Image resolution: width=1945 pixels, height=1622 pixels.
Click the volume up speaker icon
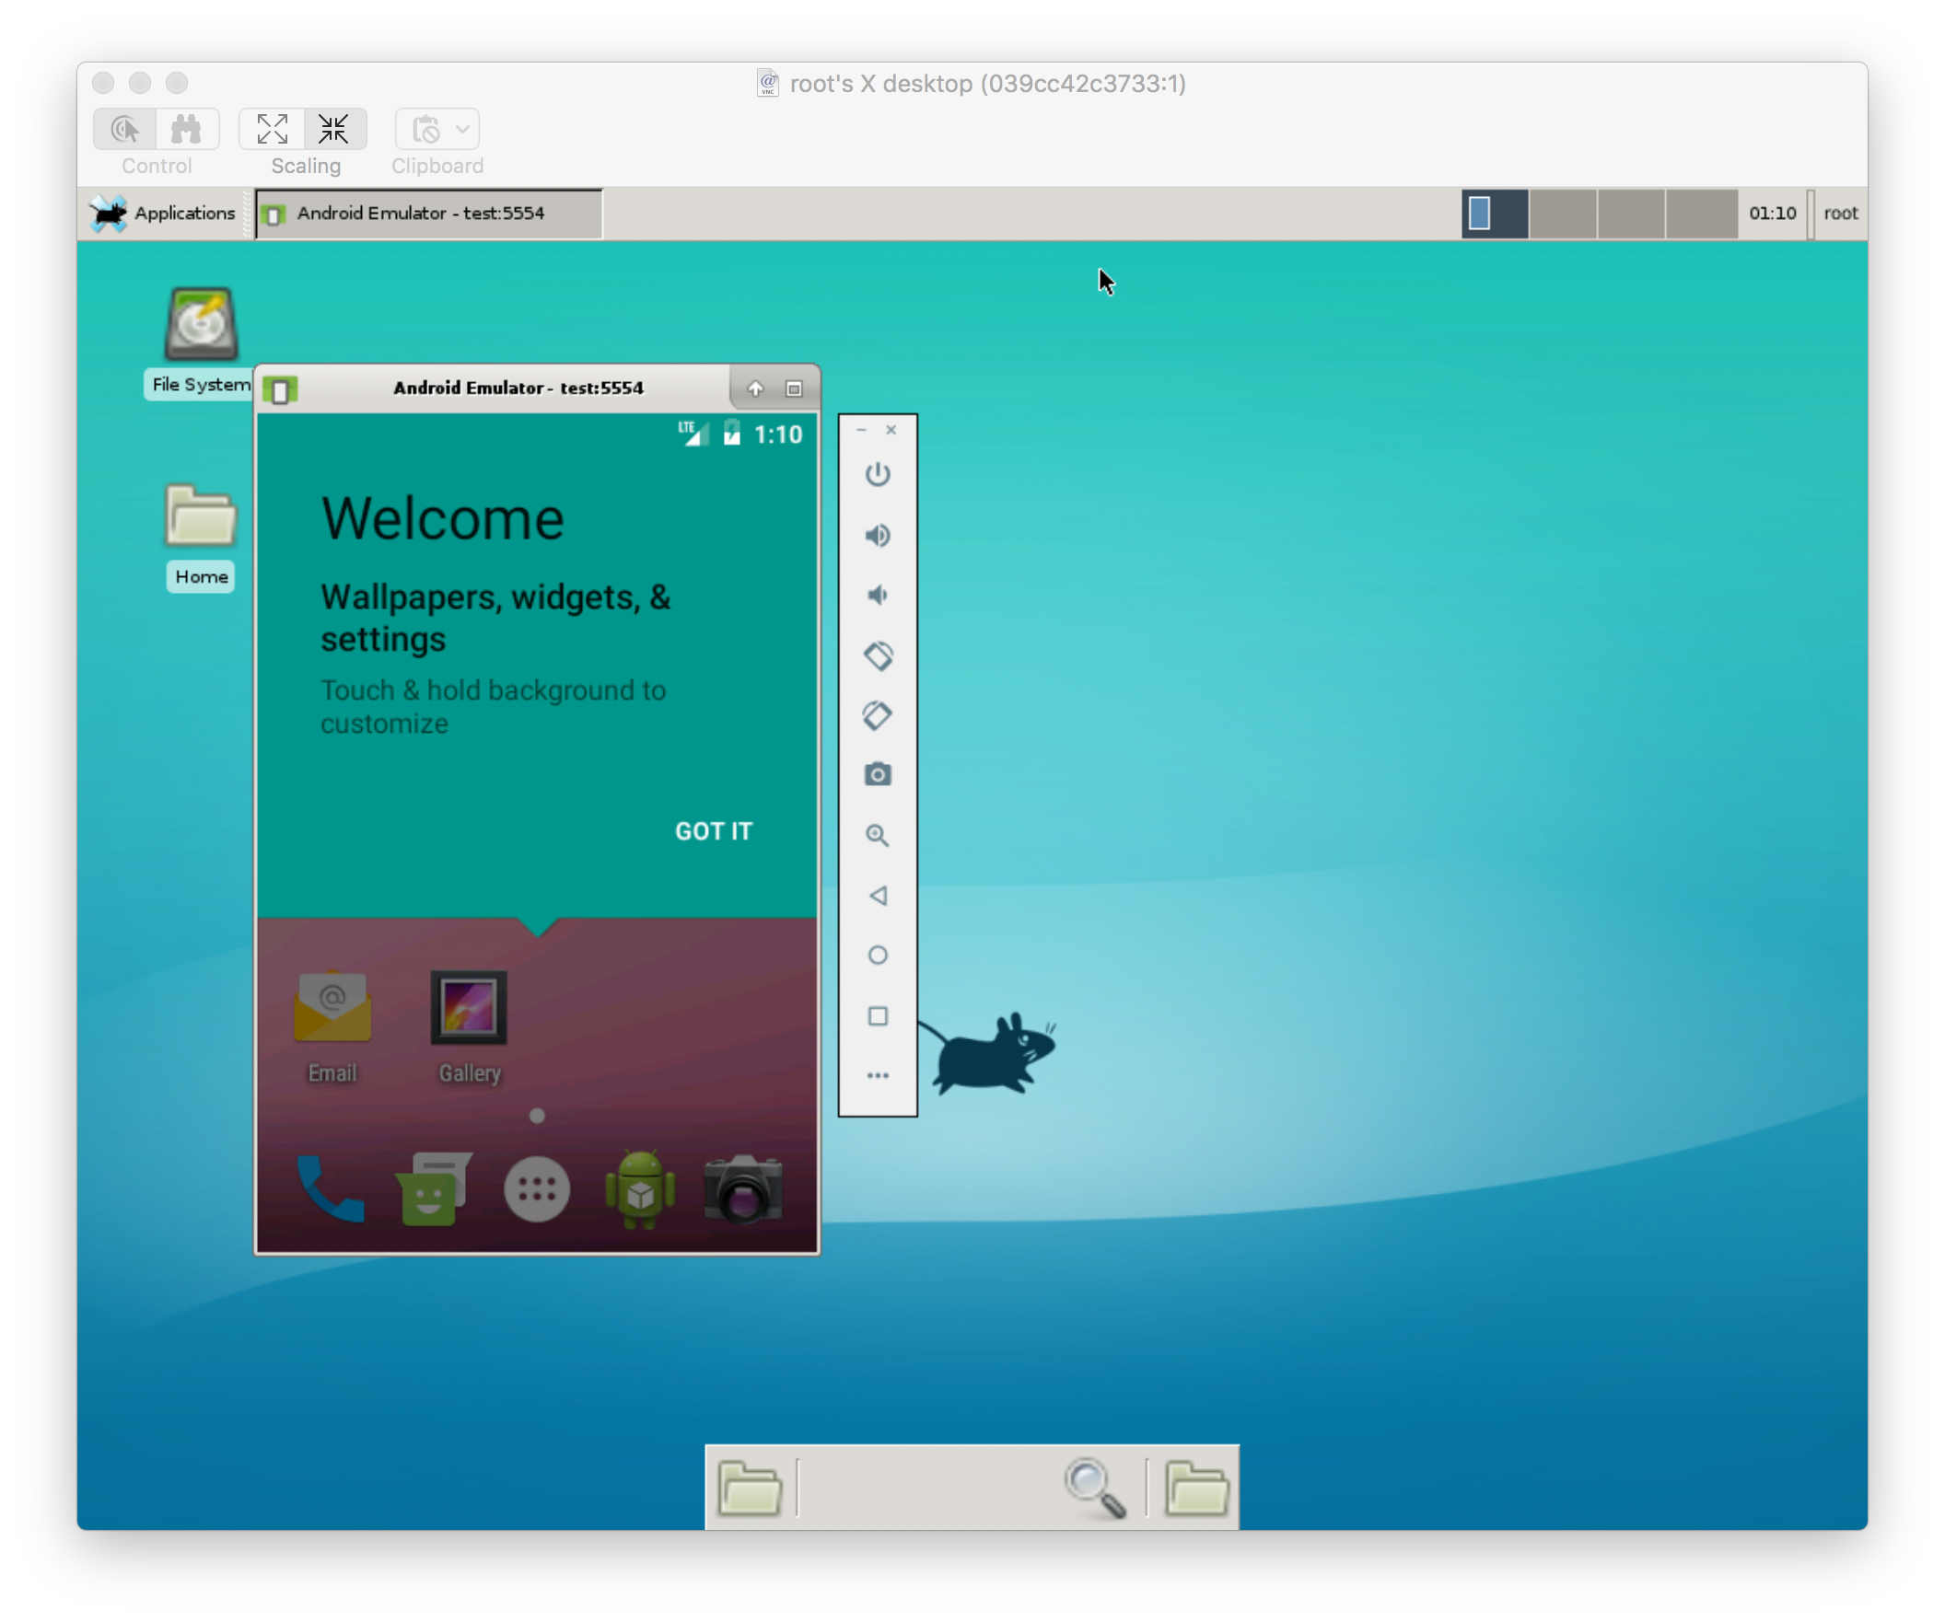click(x=877, y=535)
